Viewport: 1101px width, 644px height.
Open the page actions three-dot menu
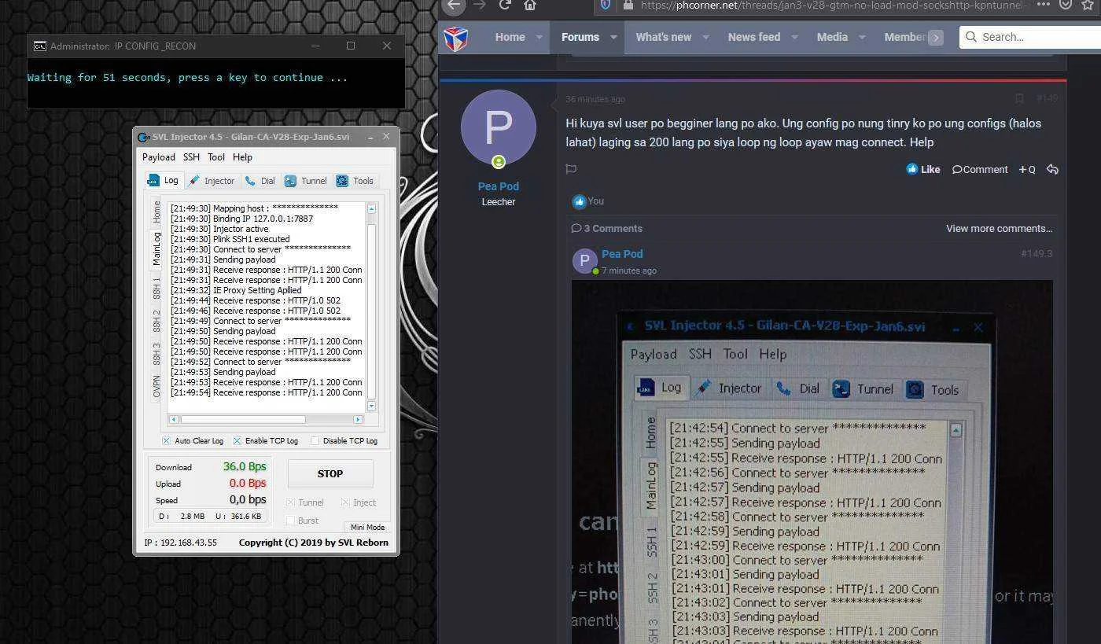pyautogui.click(x=1043, y=5)
